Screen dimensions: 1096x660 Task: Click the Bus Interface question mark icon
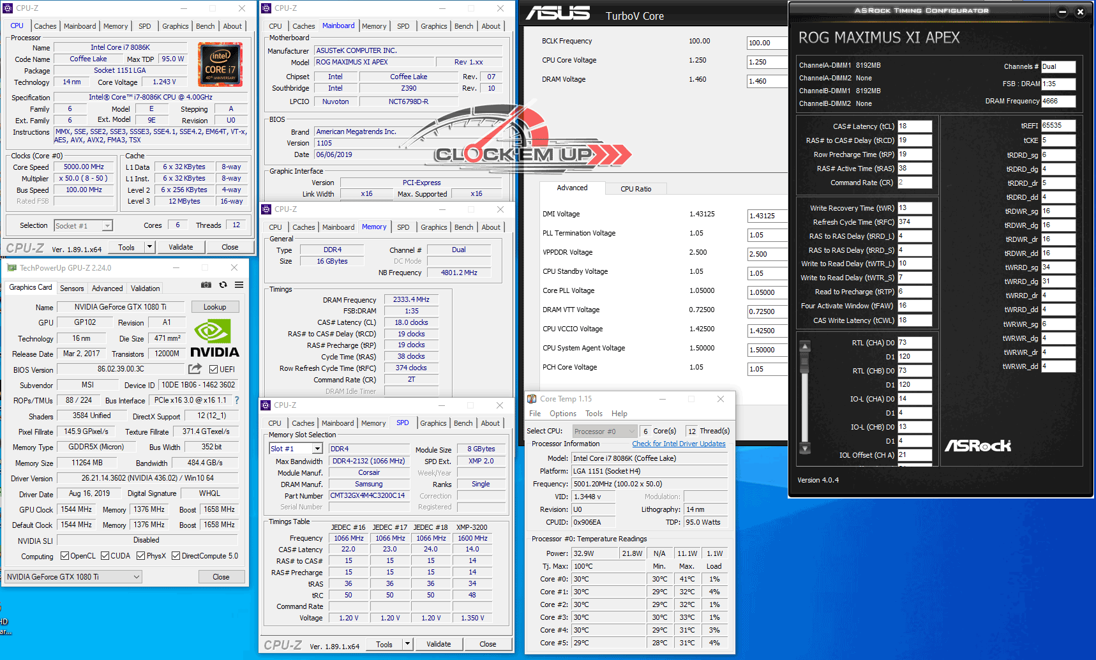pos(237,400)
